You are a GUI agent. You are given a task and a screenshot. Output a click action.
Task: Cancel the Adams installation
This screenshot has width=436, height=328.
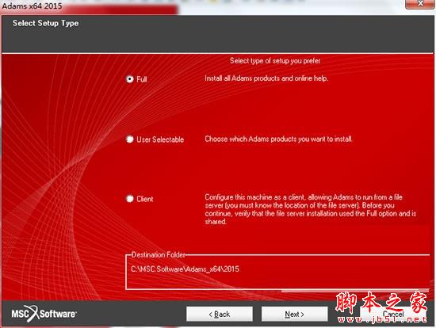coord(393,314)
